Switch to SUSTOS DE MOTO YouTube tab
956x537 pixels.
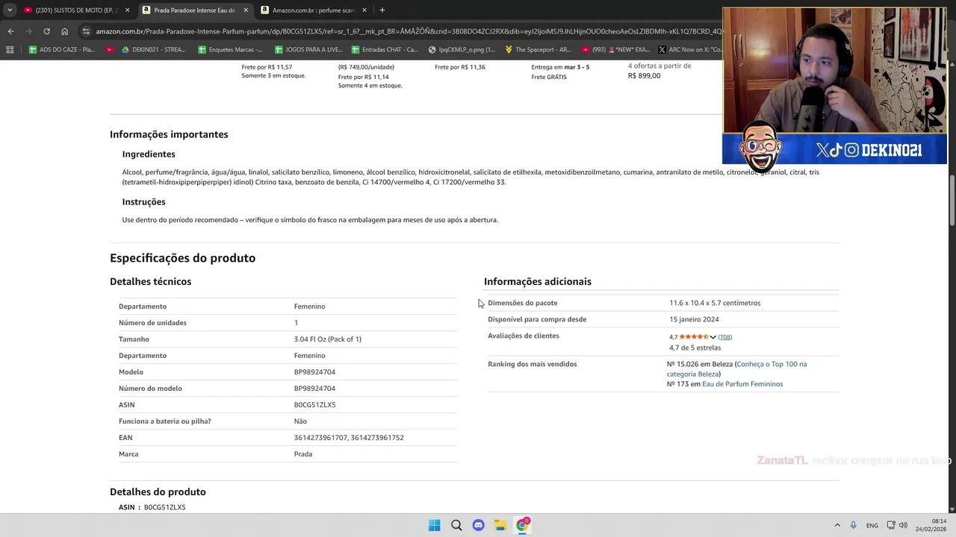pos(76,10)
